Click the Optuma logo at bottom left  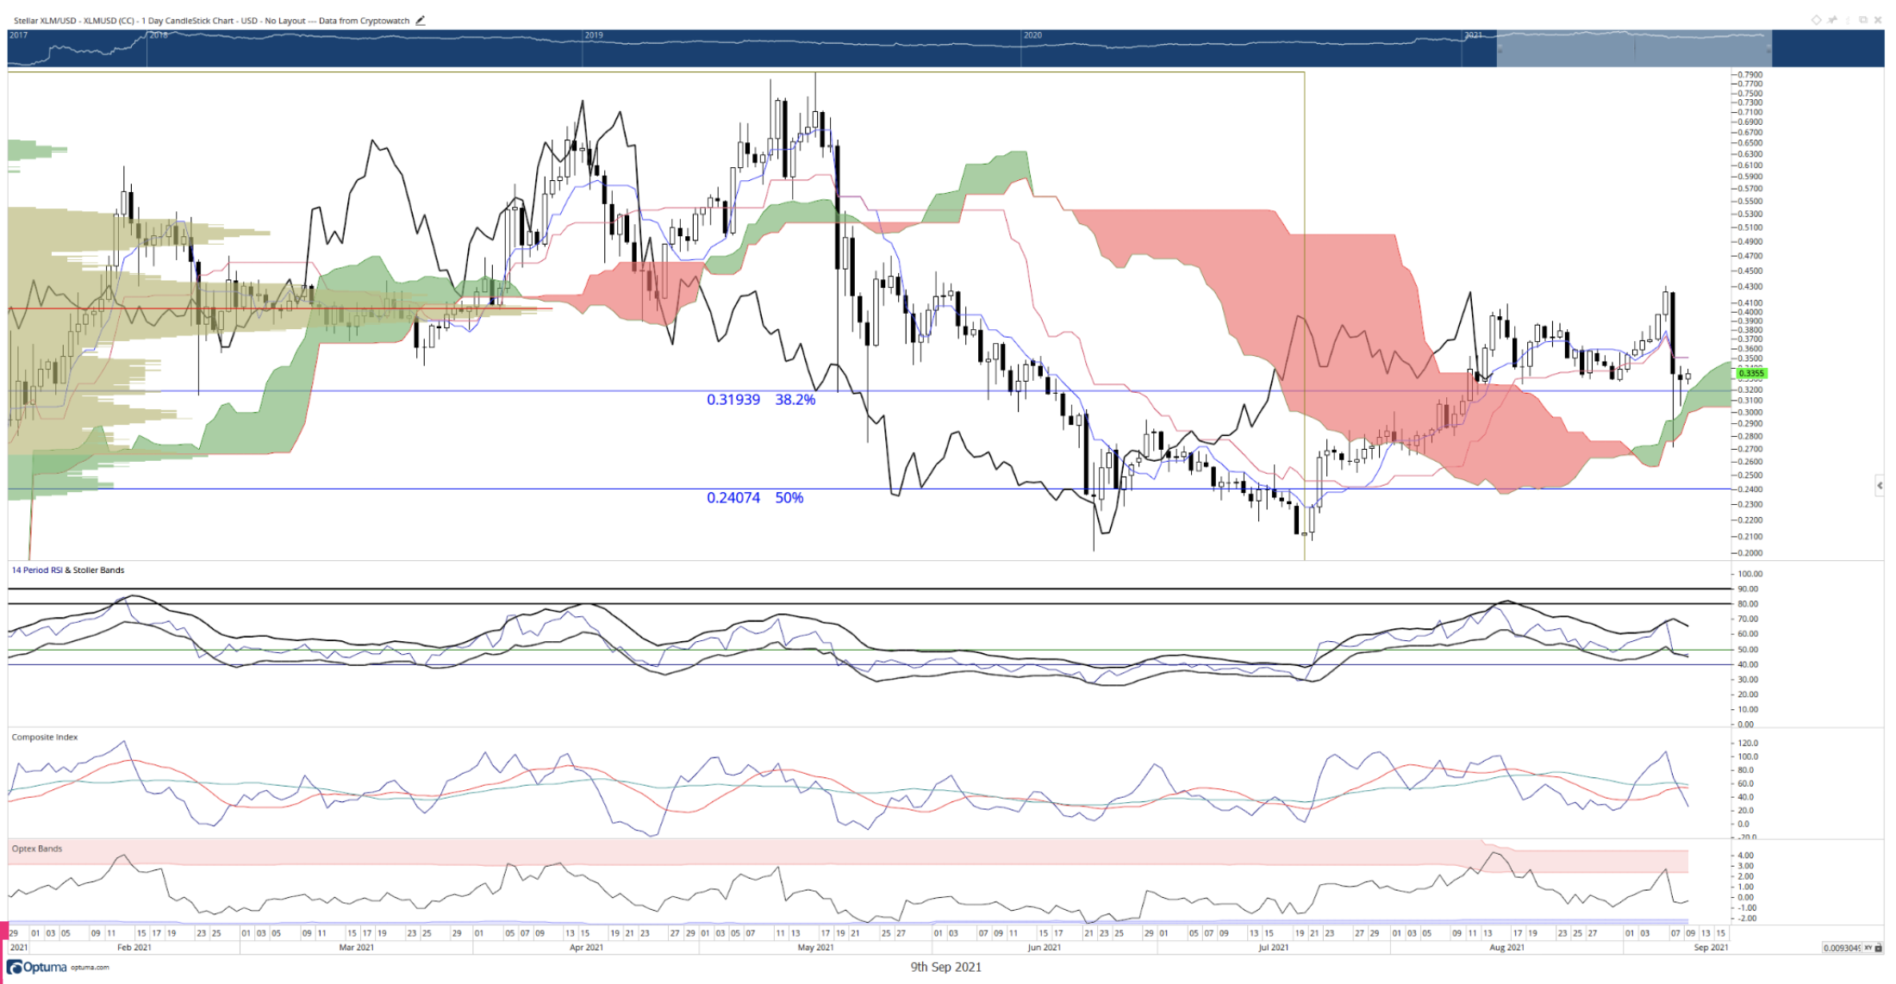[37, 967]
